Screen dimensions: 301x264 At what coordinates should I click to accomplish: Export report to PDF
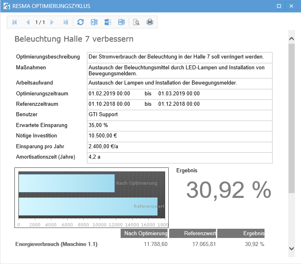108,22
